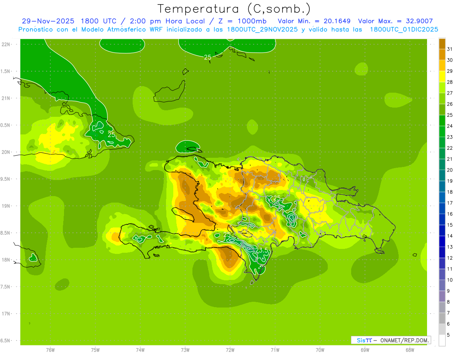Pick the teal legend swatch between 19 and 20

(x=442, y=175)
